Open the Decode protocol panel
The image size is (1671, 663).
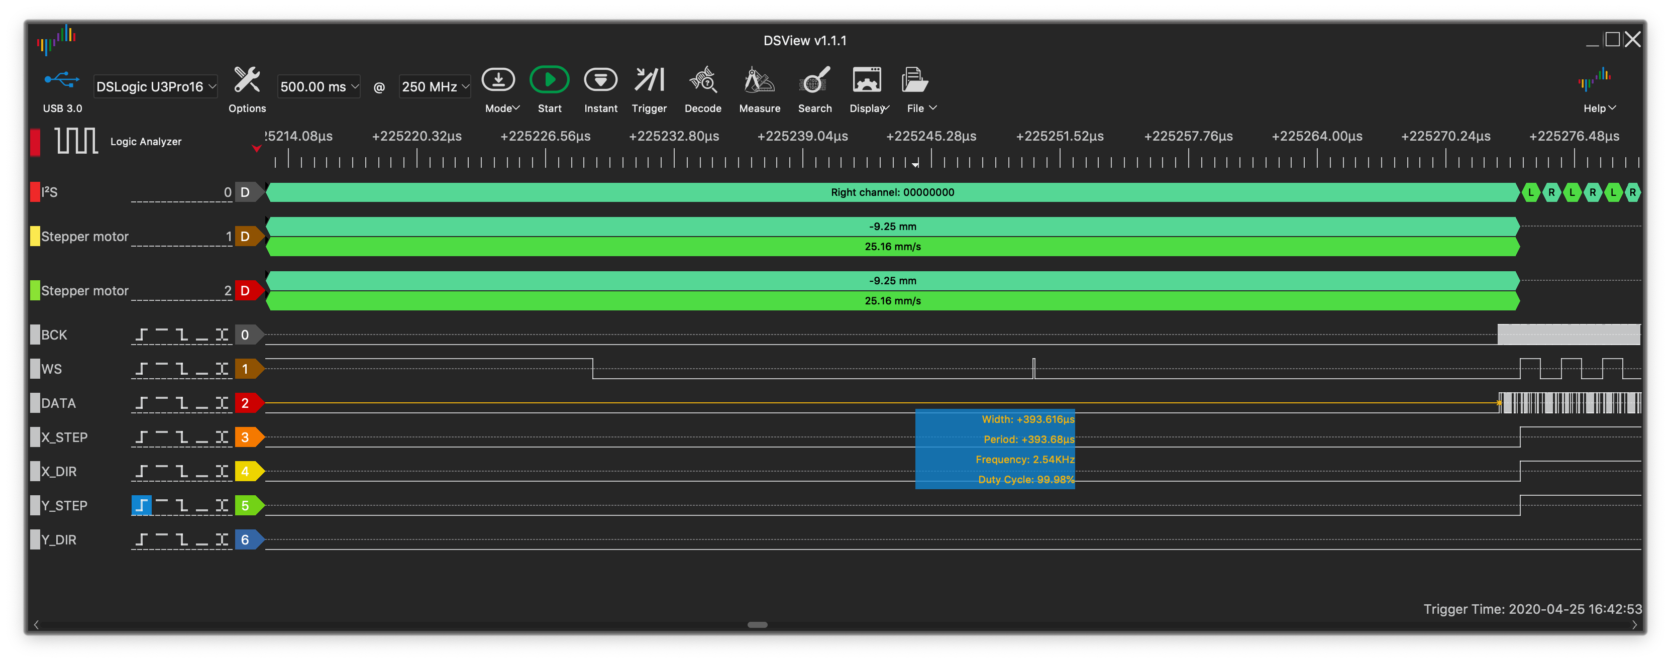[x=702, y=80]
